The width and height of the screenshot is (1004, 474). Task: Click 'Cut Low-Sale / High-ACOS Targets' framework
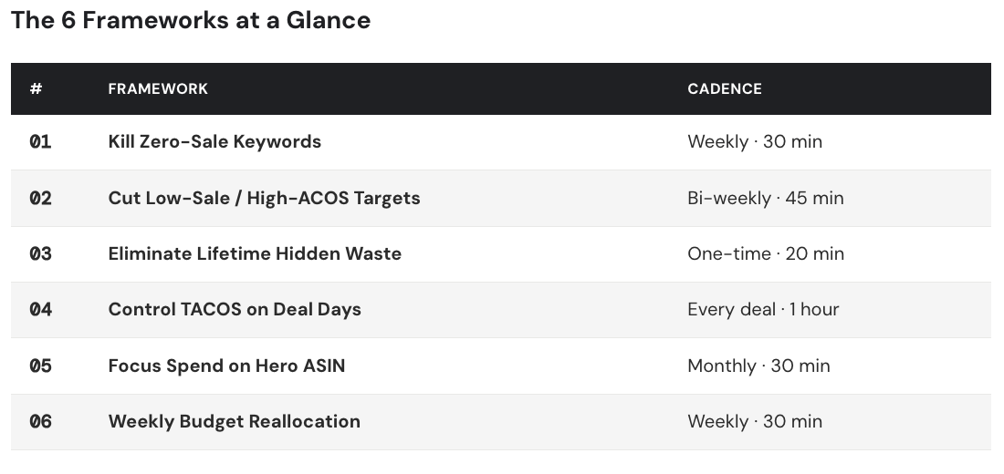tap(264, 199)
